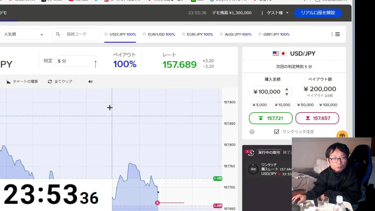Increase purchase amount with up arrow

[x=287, y=89]
